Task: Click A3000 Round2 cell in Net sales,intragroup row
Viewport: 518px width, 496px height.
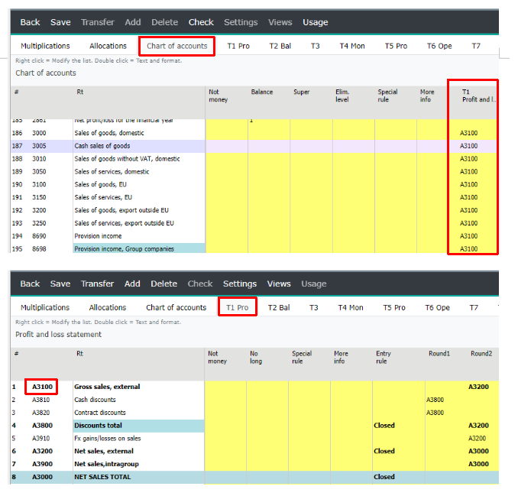Action: click(x=478, y=464)
